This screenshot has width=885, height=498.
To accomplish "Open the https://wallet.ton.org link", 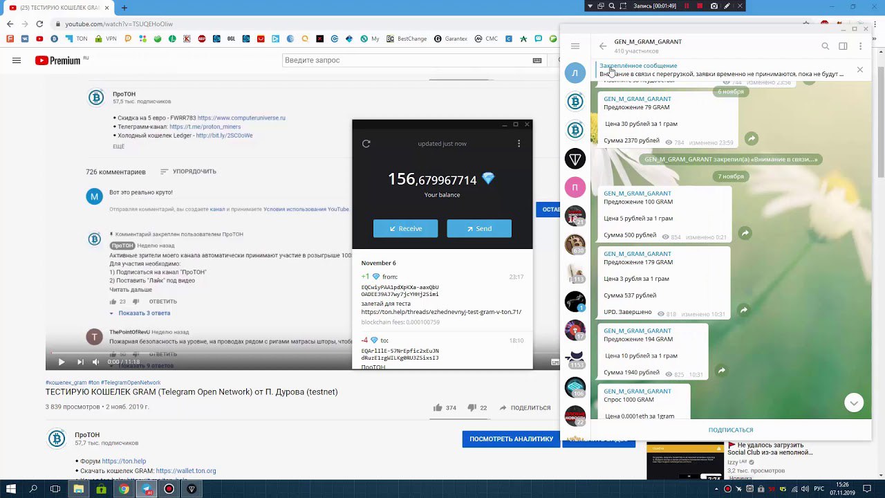I will click(x=186, y=471).
